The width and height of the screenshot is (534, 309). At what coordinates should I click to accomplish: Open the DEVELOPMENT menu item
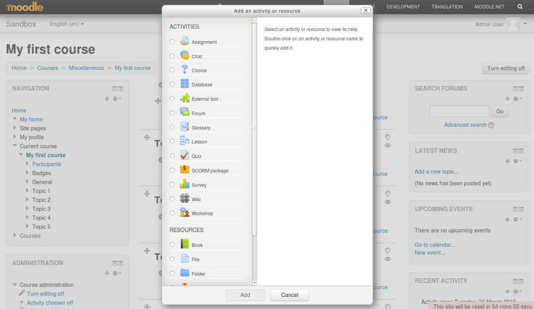(403, 7)
